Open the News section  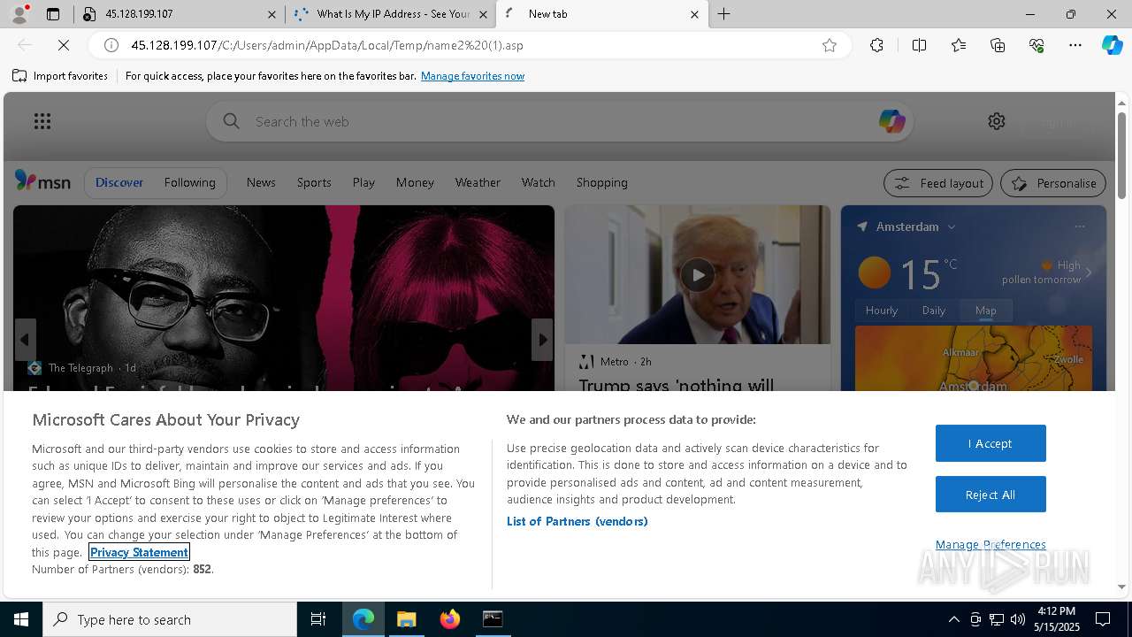(261, 182)
